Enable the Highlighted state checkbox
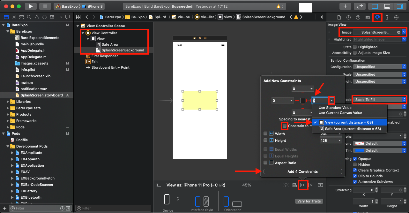 point(355,47)
